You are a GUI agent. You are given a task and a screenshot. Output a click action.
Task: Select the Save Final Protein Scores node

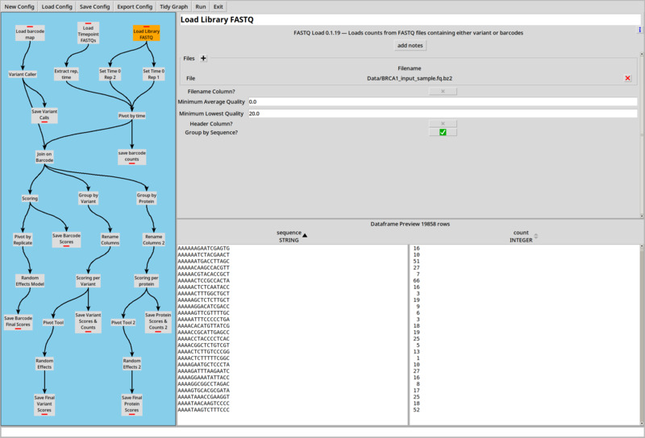click(131, 404)
